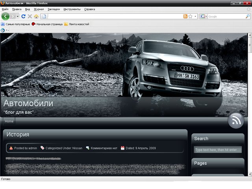The height and width of the screenshot is (189, 252).
Task: Click the blue toolbar icon below bookmarks
Action: (3, 30)
